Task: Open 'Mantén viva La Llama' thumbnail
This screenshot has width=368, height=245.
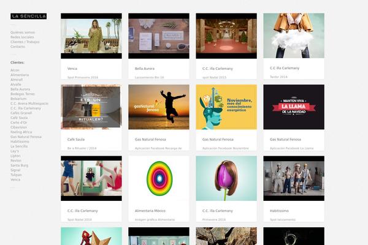Action: click(294, 107)
